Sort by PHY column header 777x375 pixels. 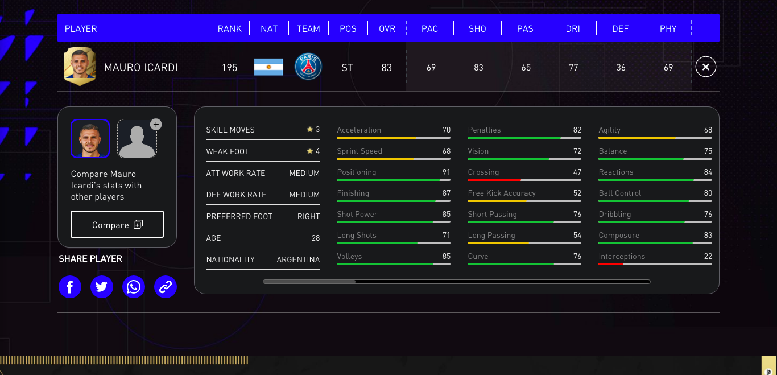coord(668,28)
